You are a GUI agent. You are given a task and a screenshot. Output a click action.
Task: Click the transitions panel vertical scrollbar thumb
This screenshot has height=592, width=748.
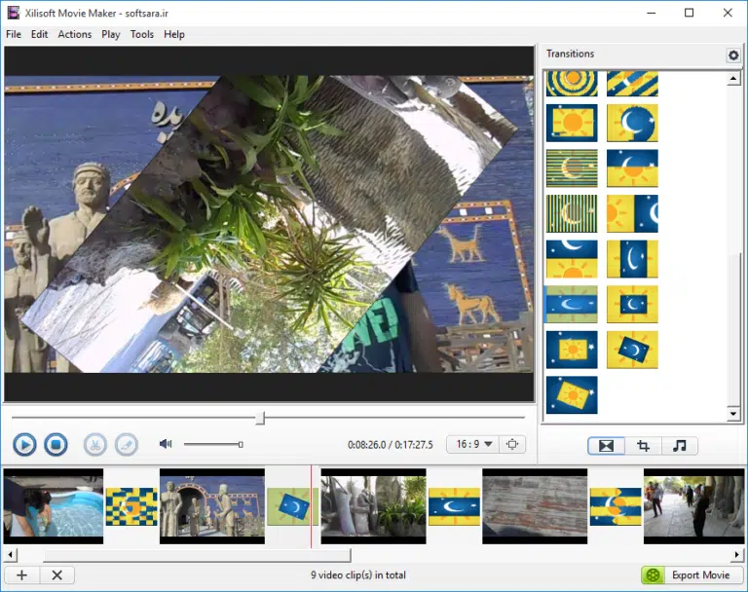734,328
